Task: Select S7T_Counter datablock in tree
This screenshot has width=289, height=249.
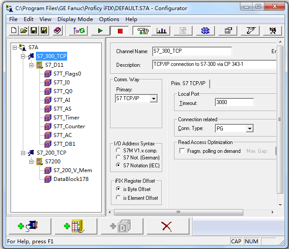Action: point(69,126)
